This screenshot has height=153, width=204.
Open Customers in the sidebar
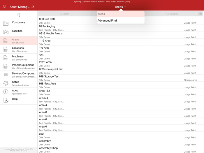(19, 24)
